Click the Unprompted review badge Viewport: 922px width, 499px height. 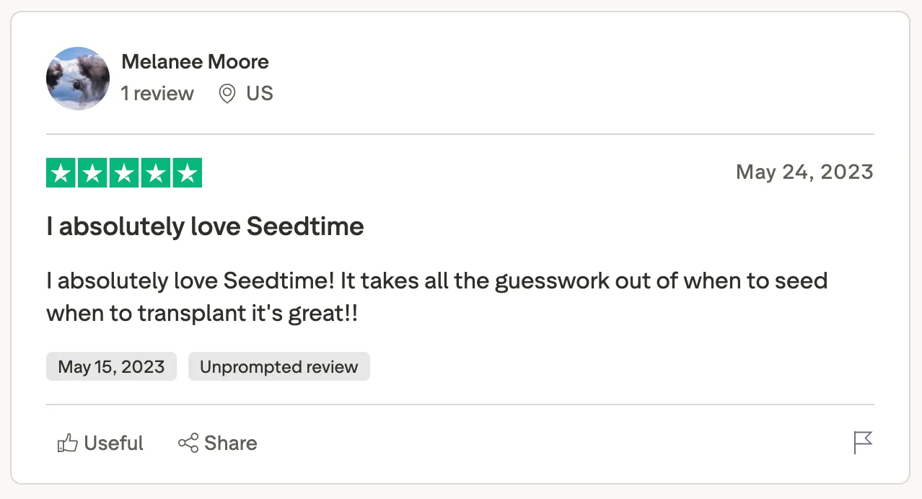click(278, 366)
